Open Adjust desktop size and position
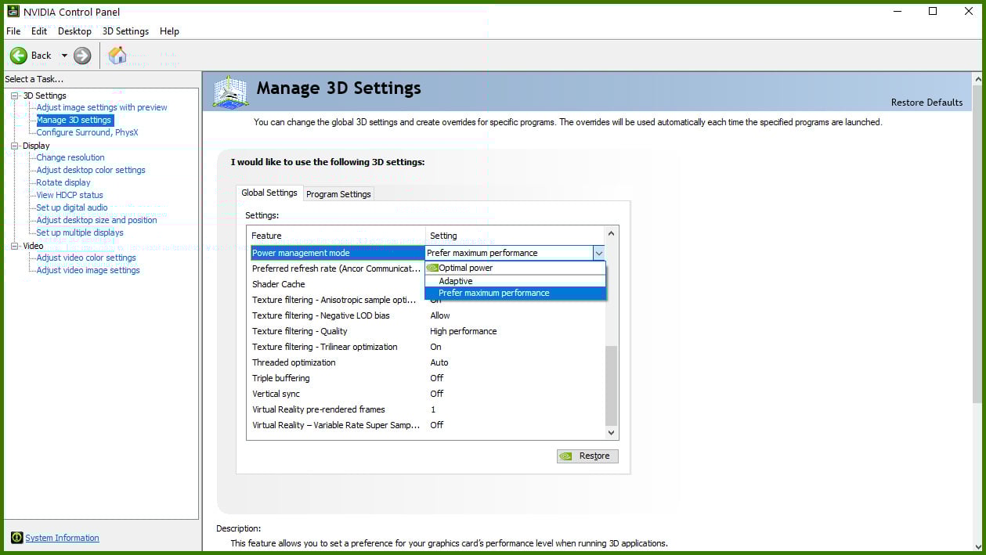986x555 pixels. coord(96,220)
